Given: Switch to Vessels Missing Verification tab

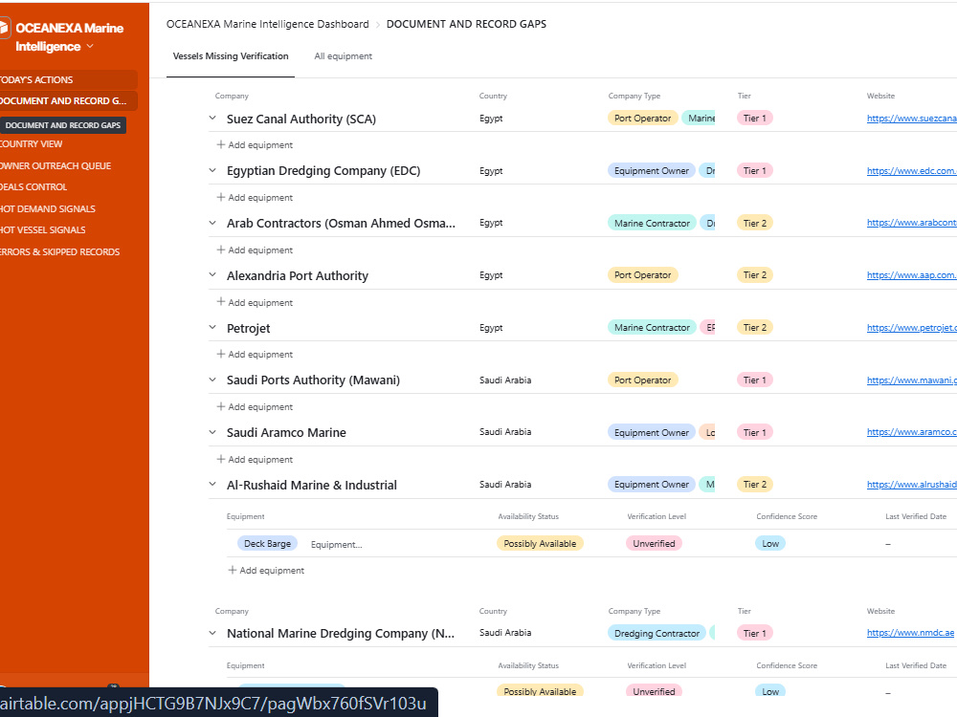Looking at the screenshot, I should click(230, 56).
